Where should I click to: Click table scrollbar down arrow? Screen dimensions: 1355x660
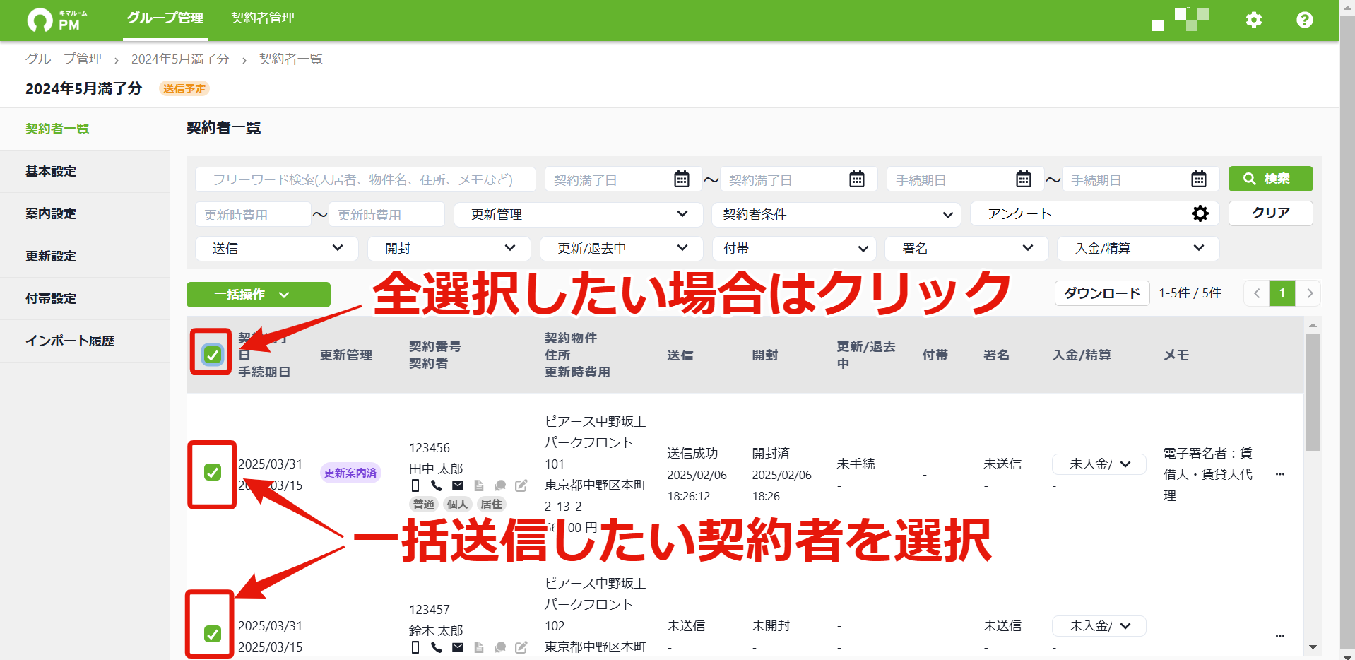pyautogui.click(x=1313, y=647)
